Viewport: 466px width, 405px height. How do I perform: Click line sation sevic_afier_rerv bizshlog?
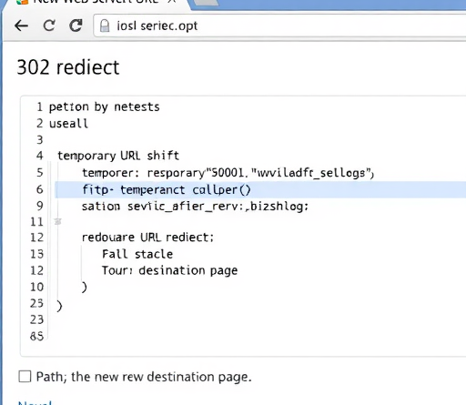pyautogui.click(x=195, y=207)
